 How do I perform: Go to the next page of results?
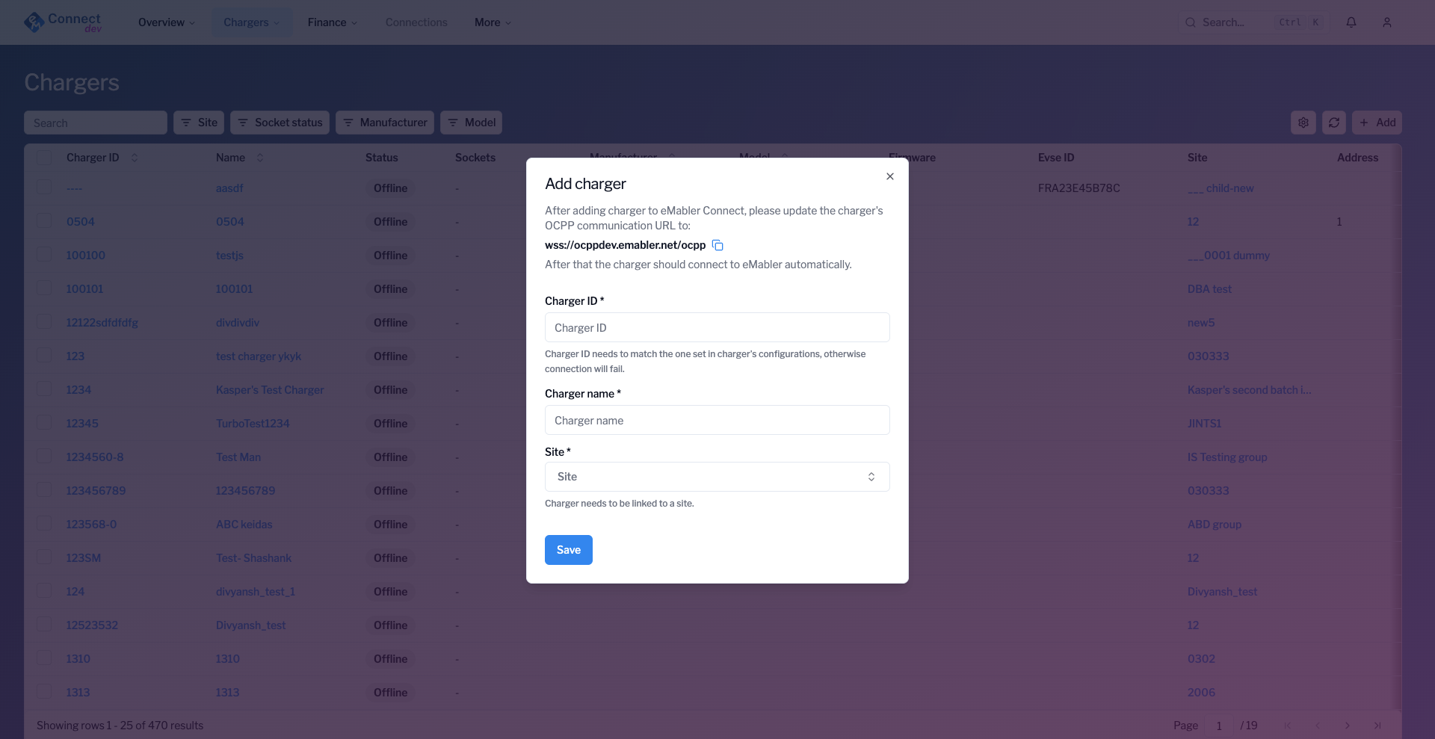point(1347,725)
